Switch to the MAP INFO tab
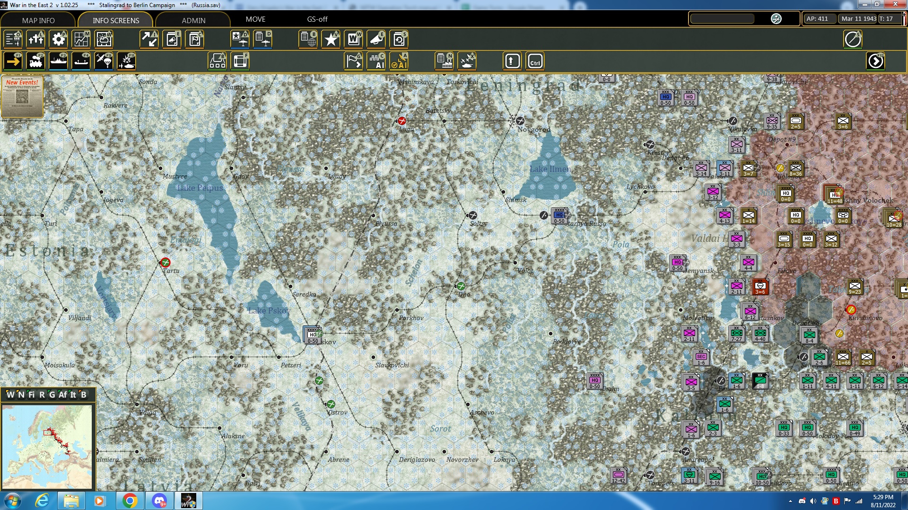 (x=38, y=20)
